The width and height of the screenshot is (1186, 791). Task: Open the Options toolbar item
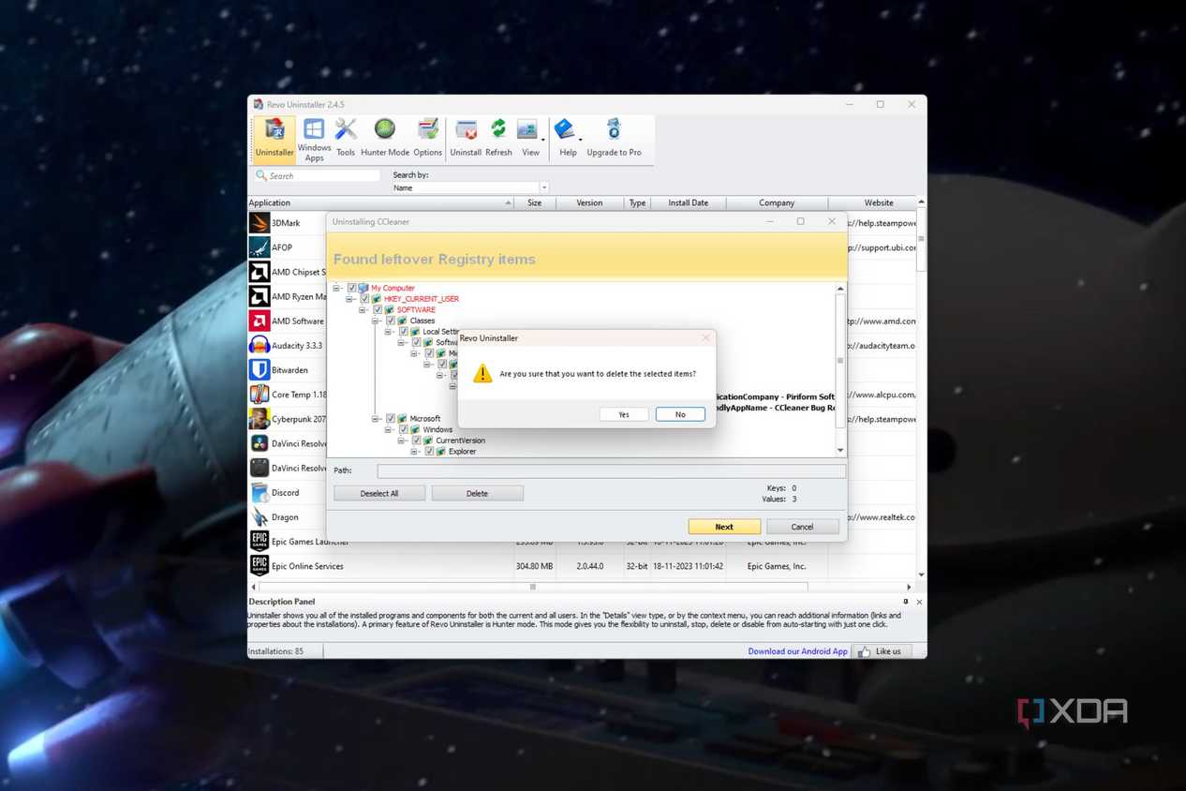[427, 137]
